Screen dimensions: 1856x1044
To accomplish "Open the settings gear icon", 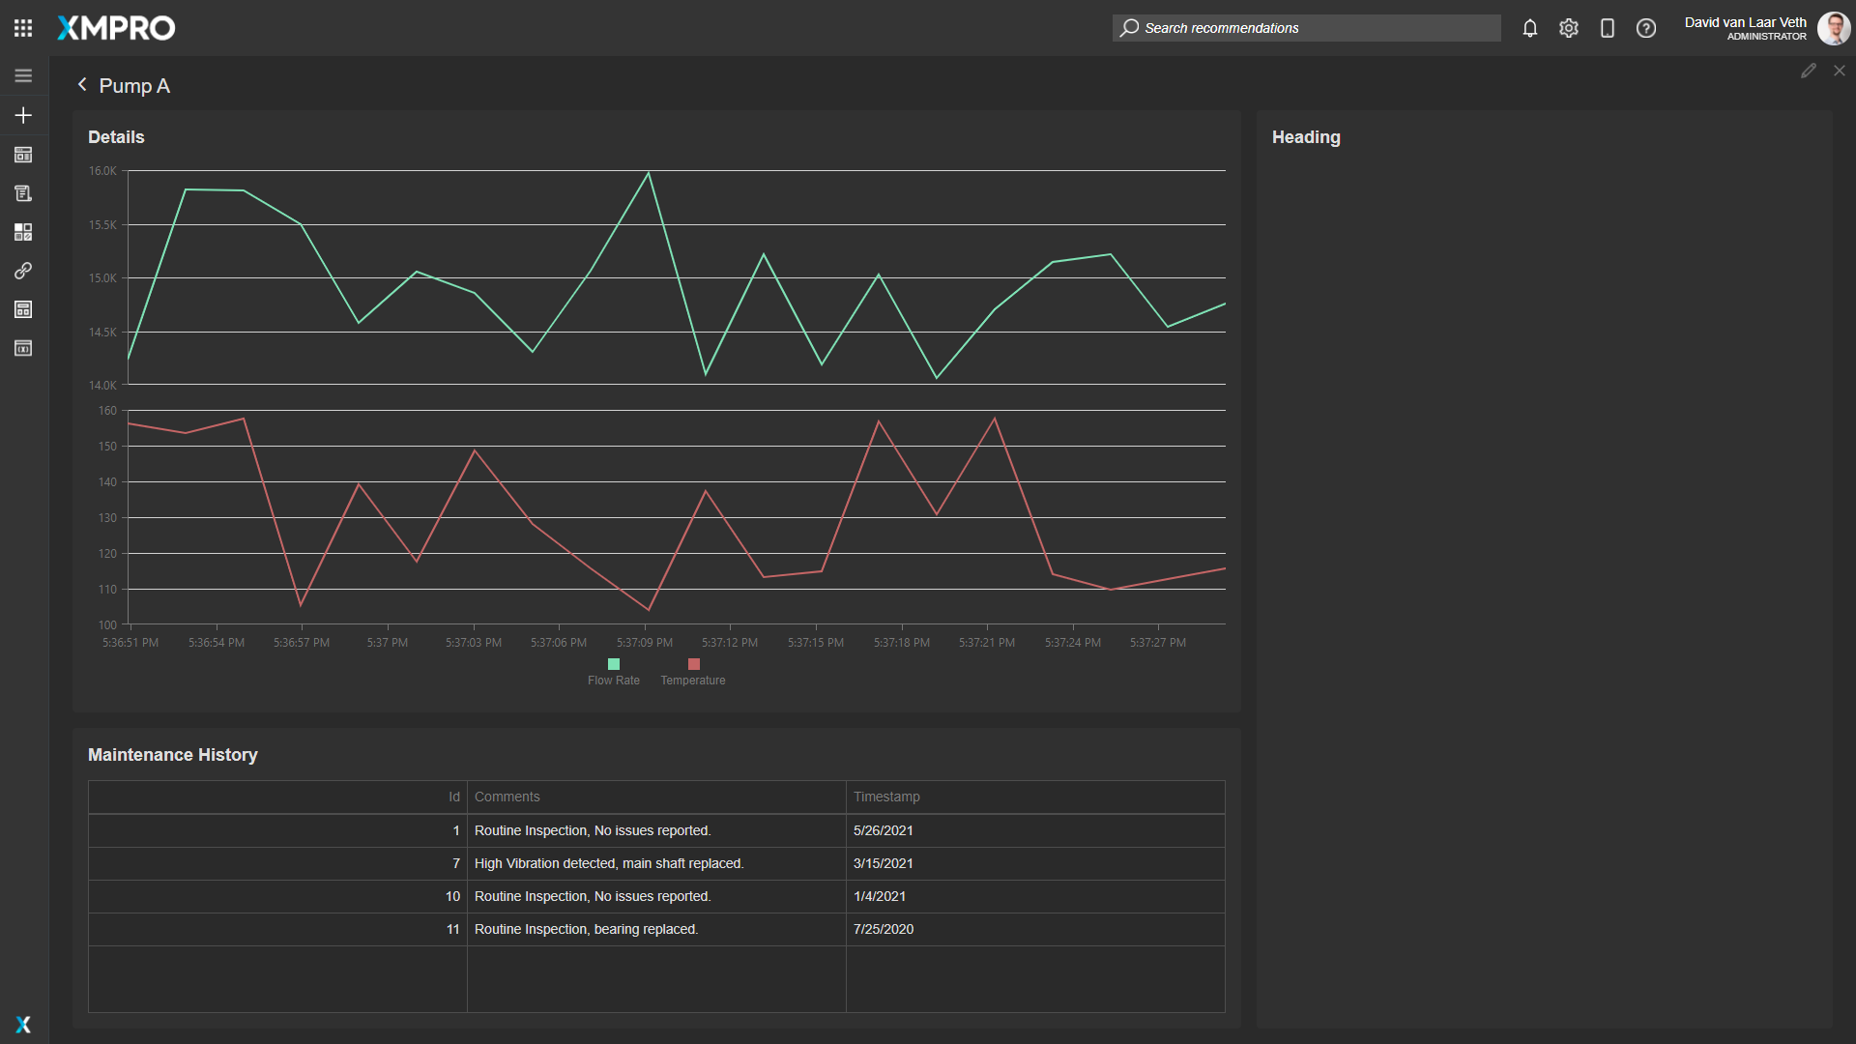I will 1568,28.
